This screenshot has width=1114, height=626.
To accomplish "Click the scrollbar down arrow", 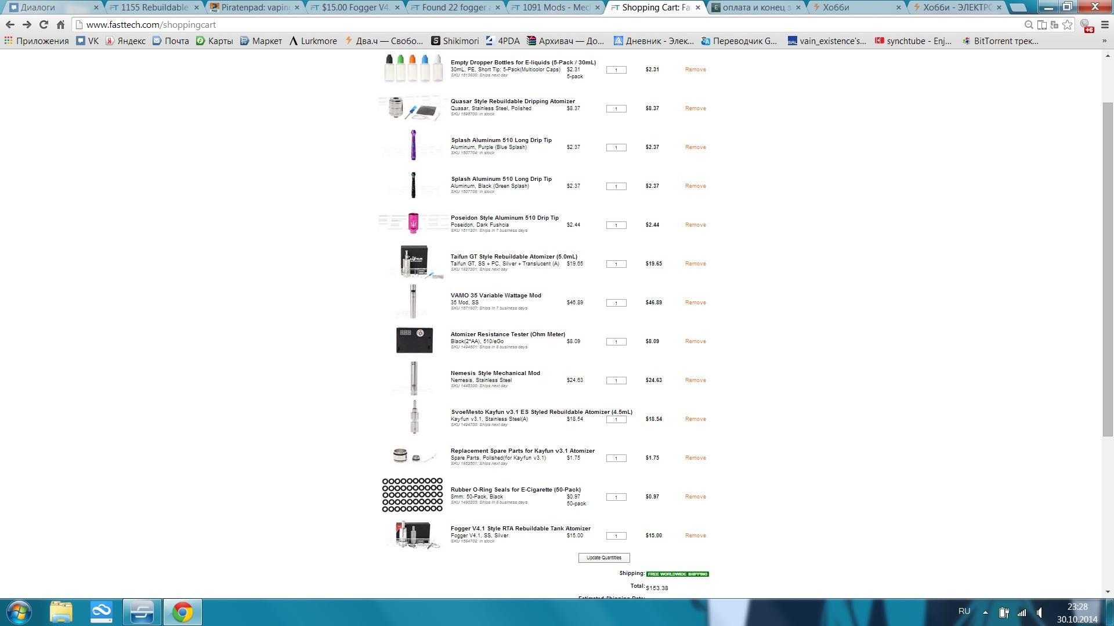I will point(1108,592).
